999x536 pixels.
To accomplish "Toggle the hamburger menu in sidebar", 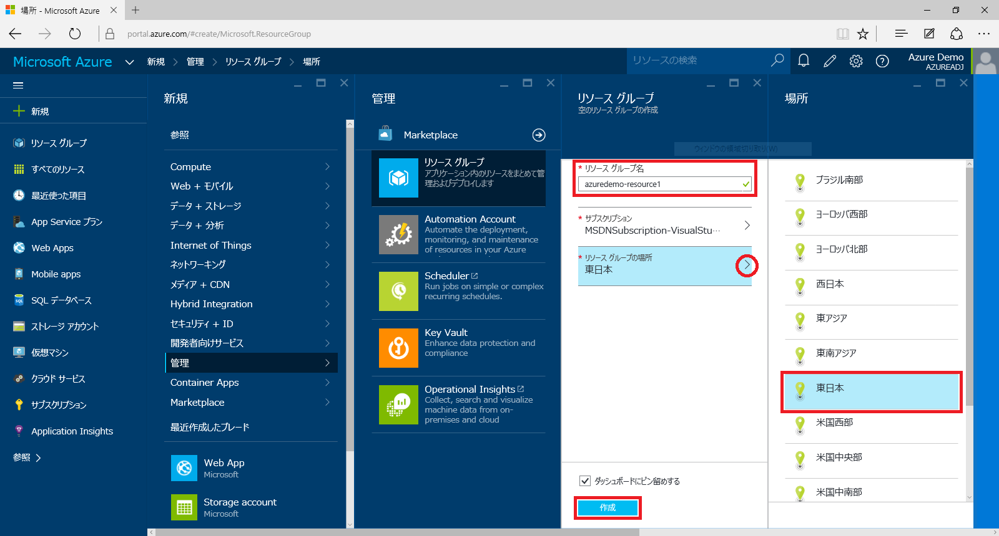I will [18, 85].
